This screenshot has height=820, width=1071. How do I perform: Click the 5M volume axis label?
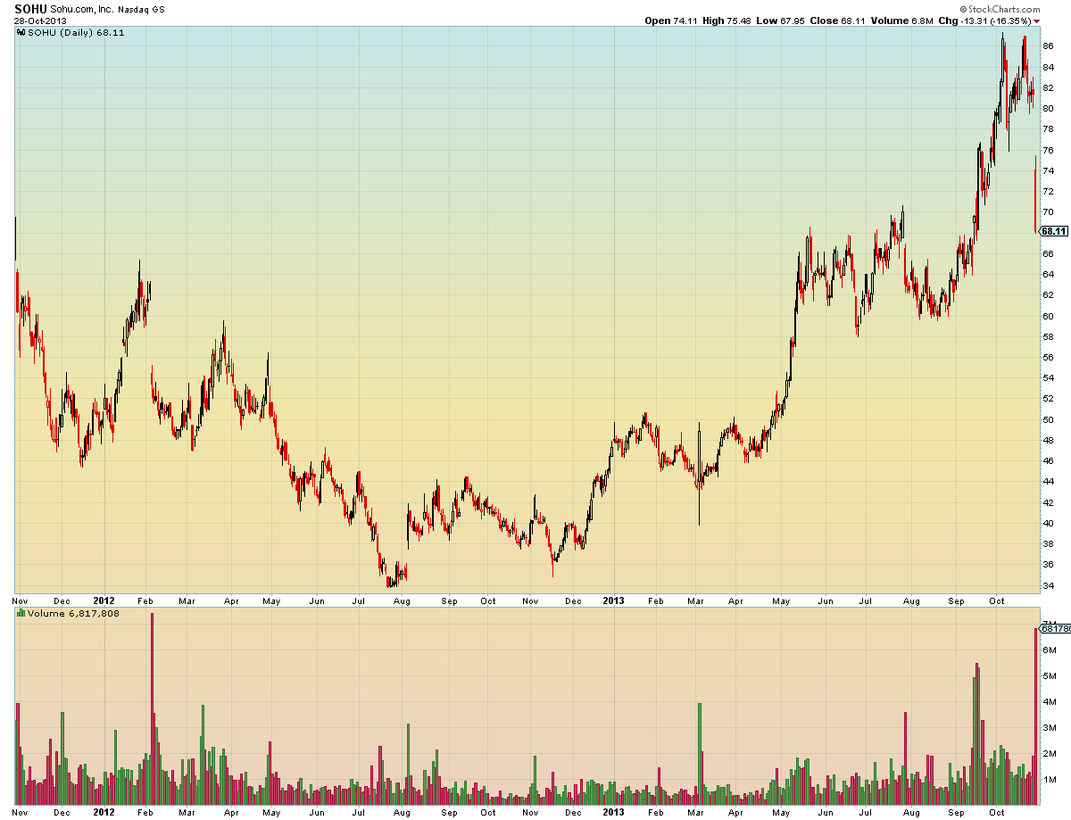[1049, 675]
